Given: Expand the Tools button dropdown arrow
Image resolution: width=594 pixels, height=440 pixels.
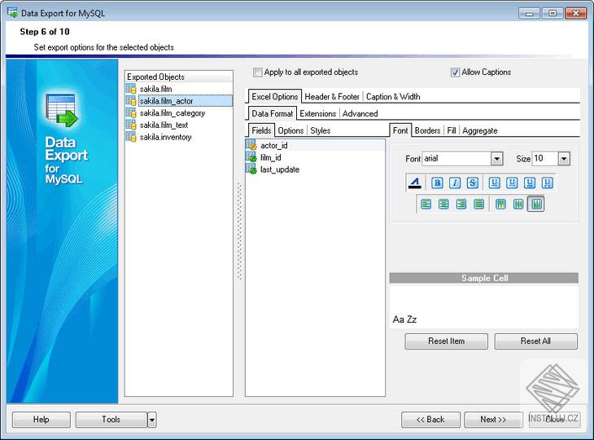Looking at the screenshot, I should [152, 420].
